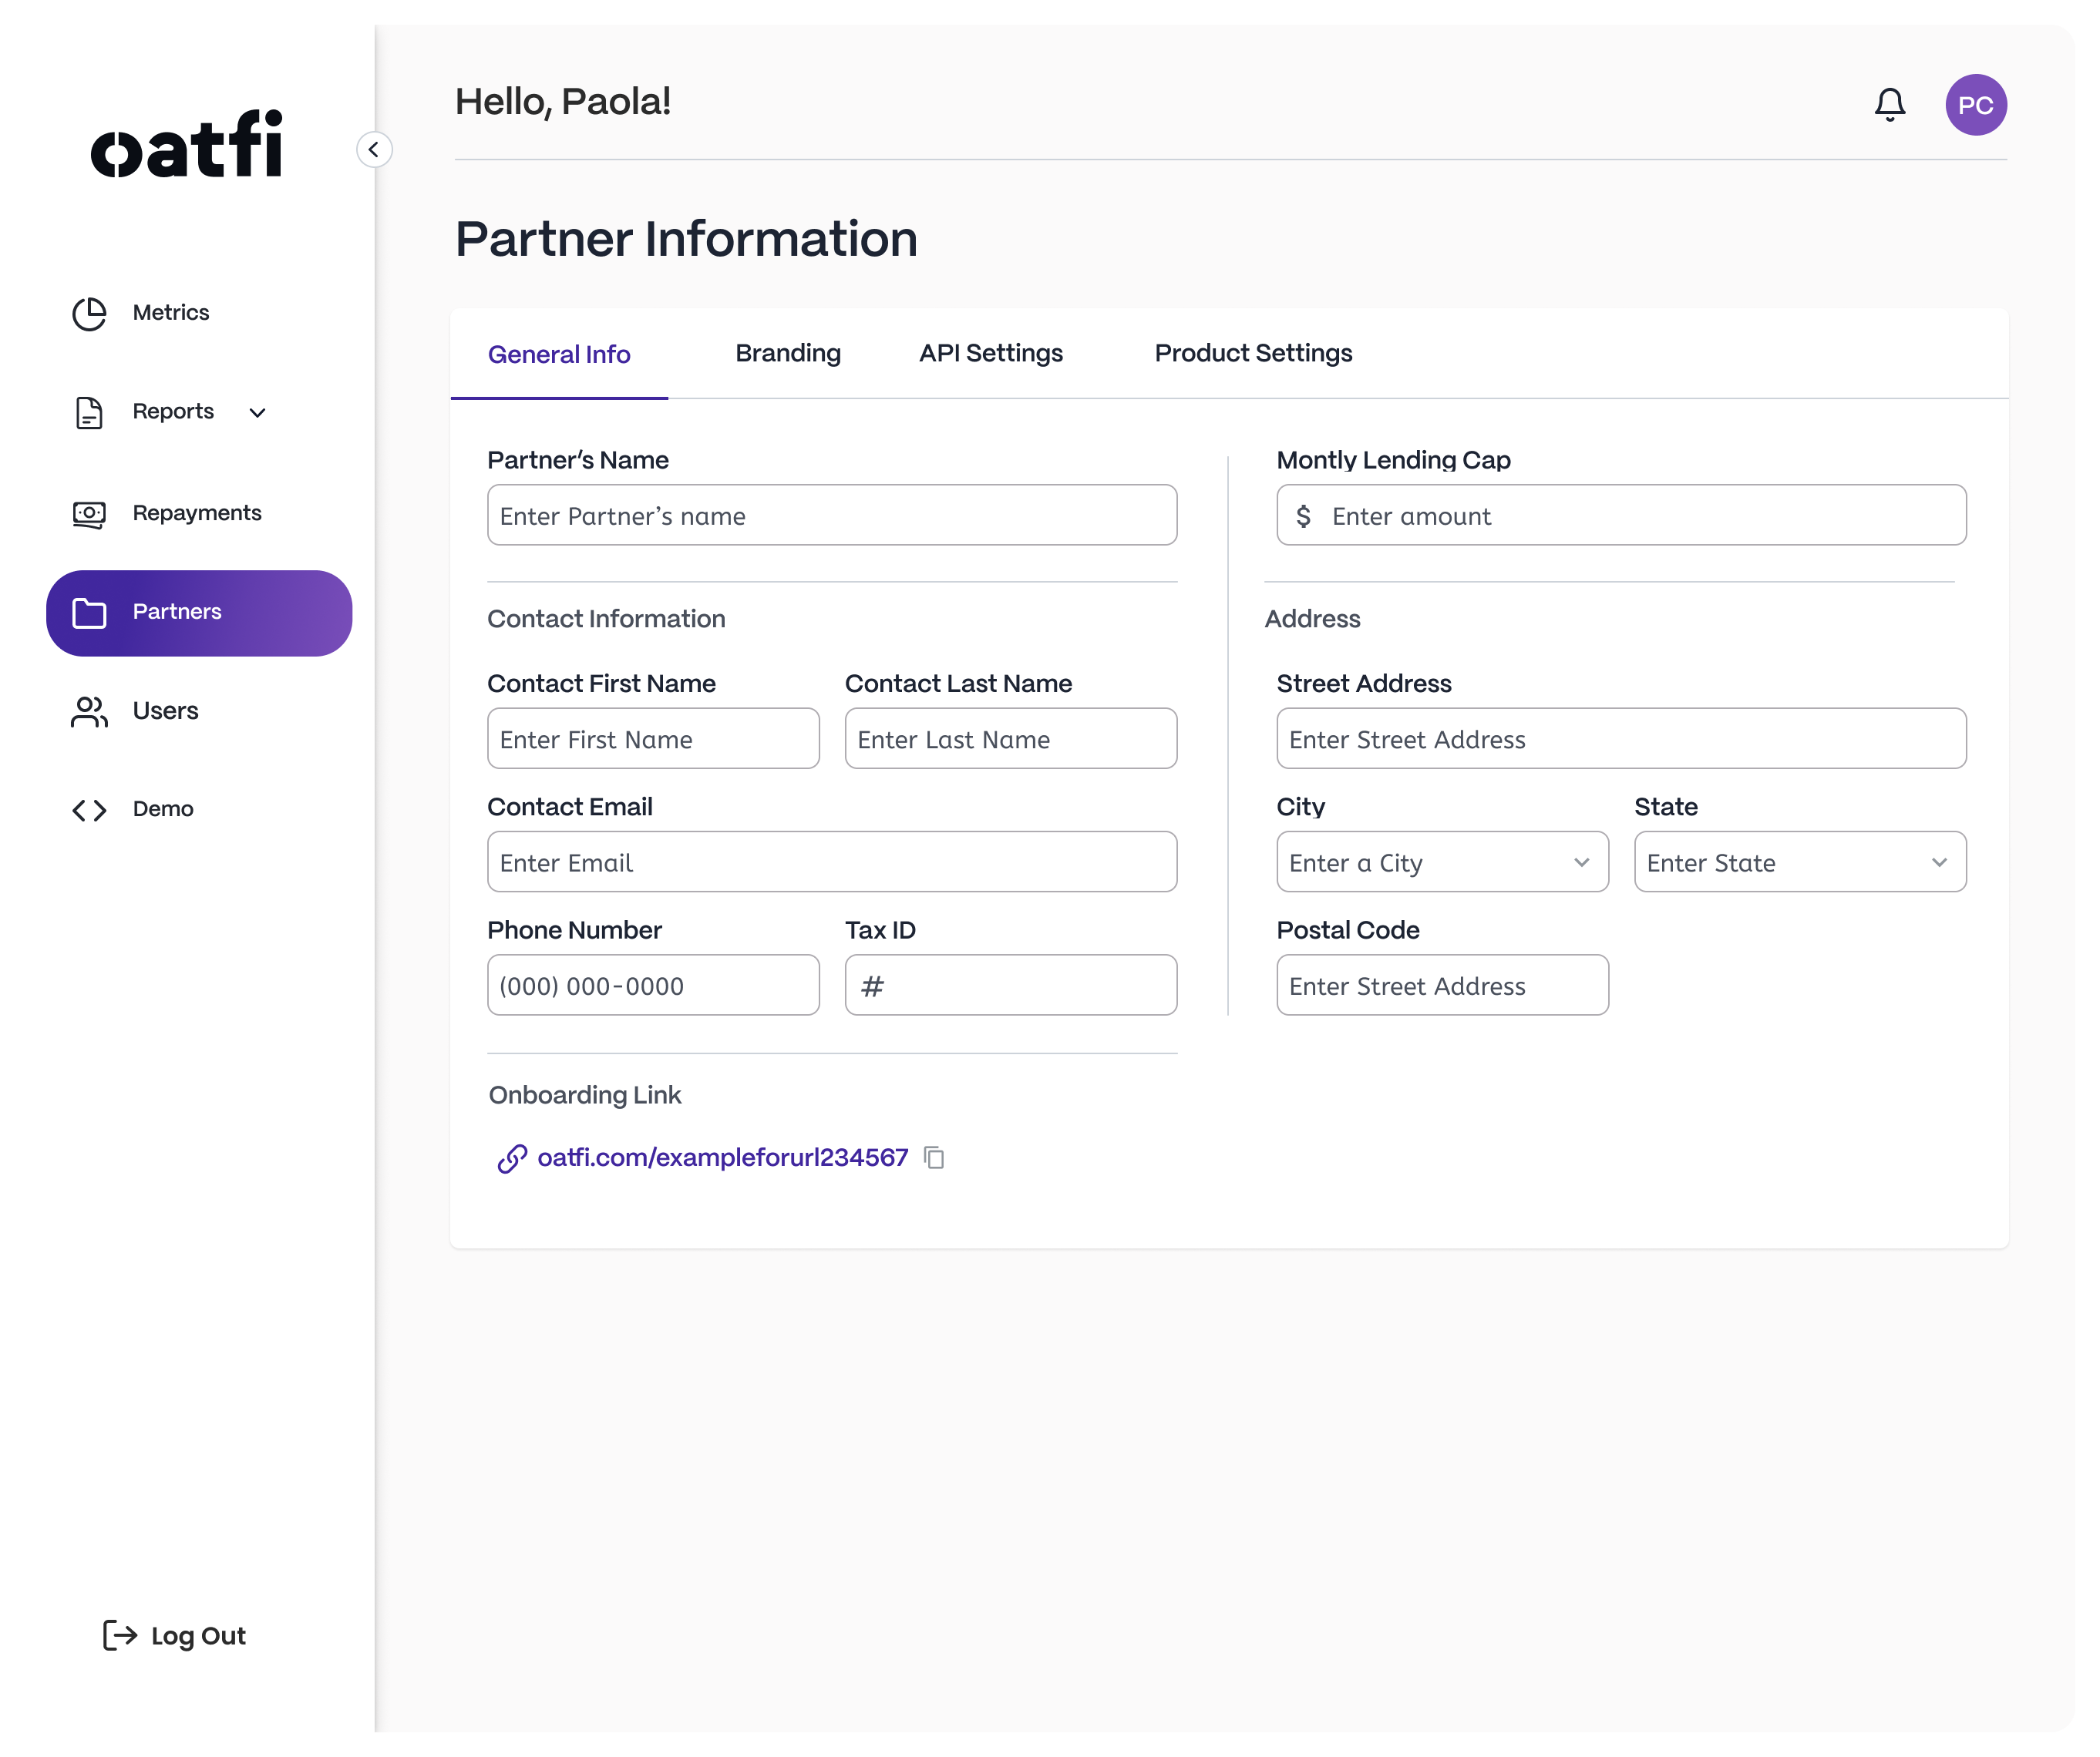
Task: Click the "Onboarding Link" label
Action: pyautogui.click(x=585, y=1095)
